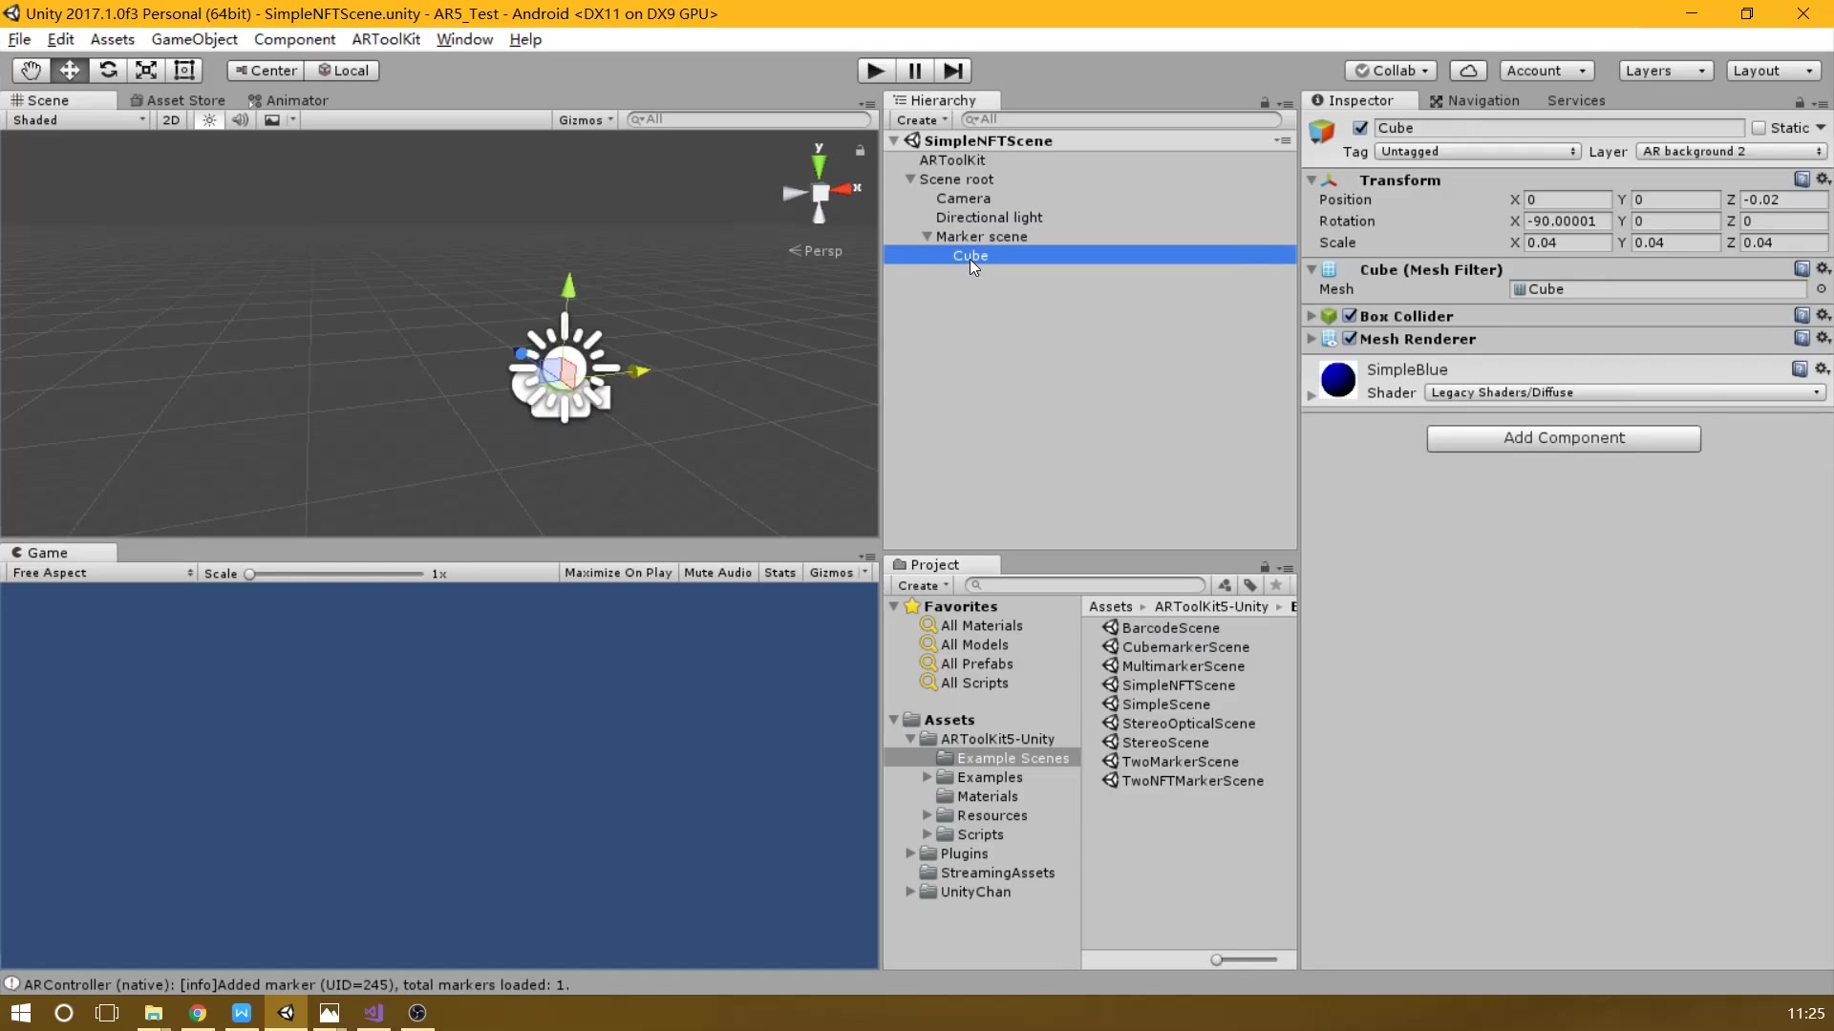Image resolution: width=1834 pixels, height=1031 pixels.
Task: Disable the Box Collider component checkbox
Action: pos(1350,316)
